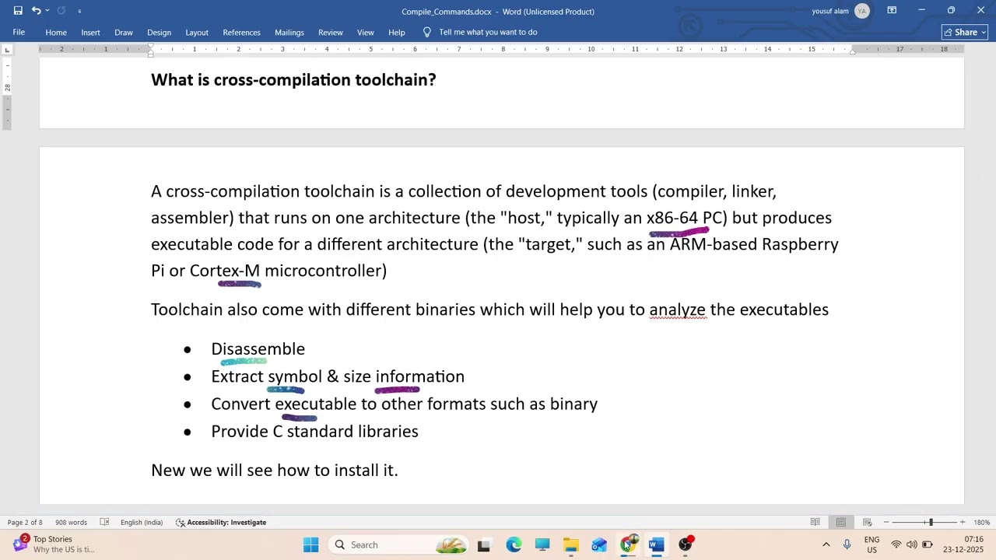
Task: Open the yousuf alam account avatar
Action: pos(861,11)
